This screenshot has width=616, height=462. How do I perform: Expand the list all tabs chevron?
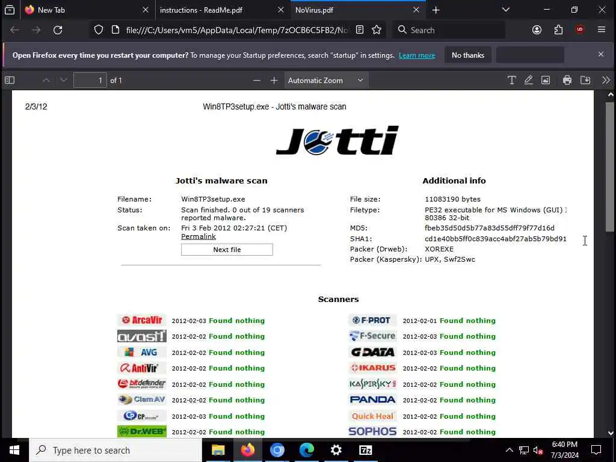coord(506,10)
